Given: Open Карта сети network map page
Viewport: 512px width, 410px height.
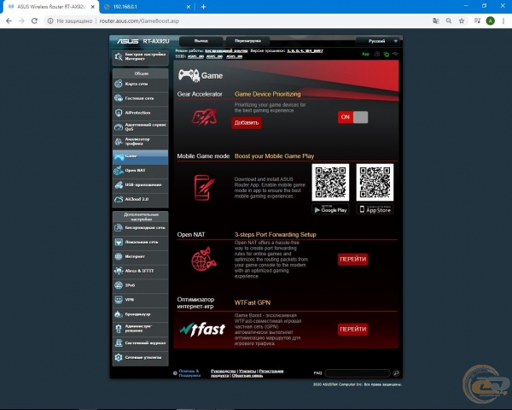Looking at the screenshot, I should coord(141,84).
